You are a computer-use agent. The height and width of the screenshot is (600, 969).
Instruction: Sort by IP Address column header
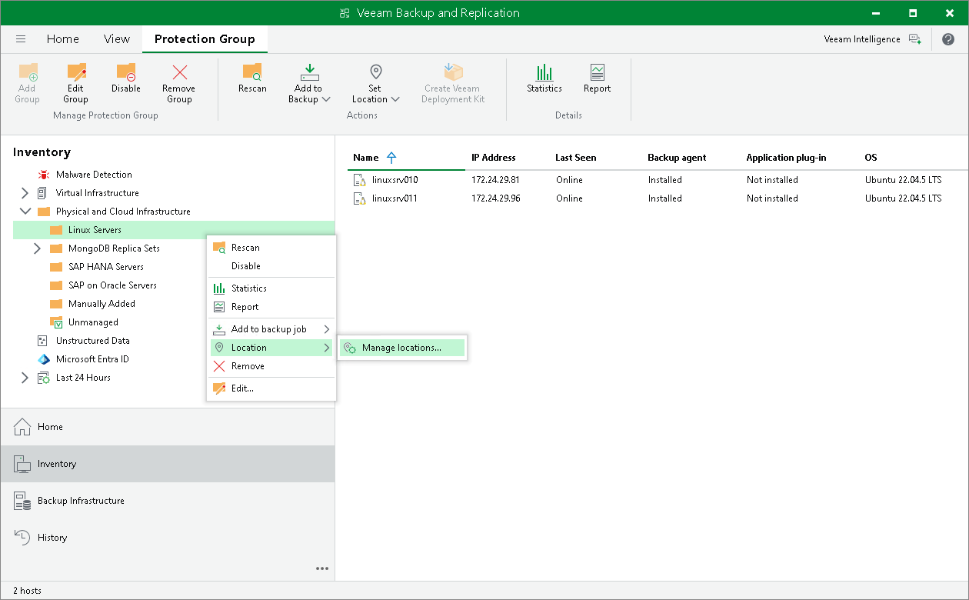pos(494,158)
